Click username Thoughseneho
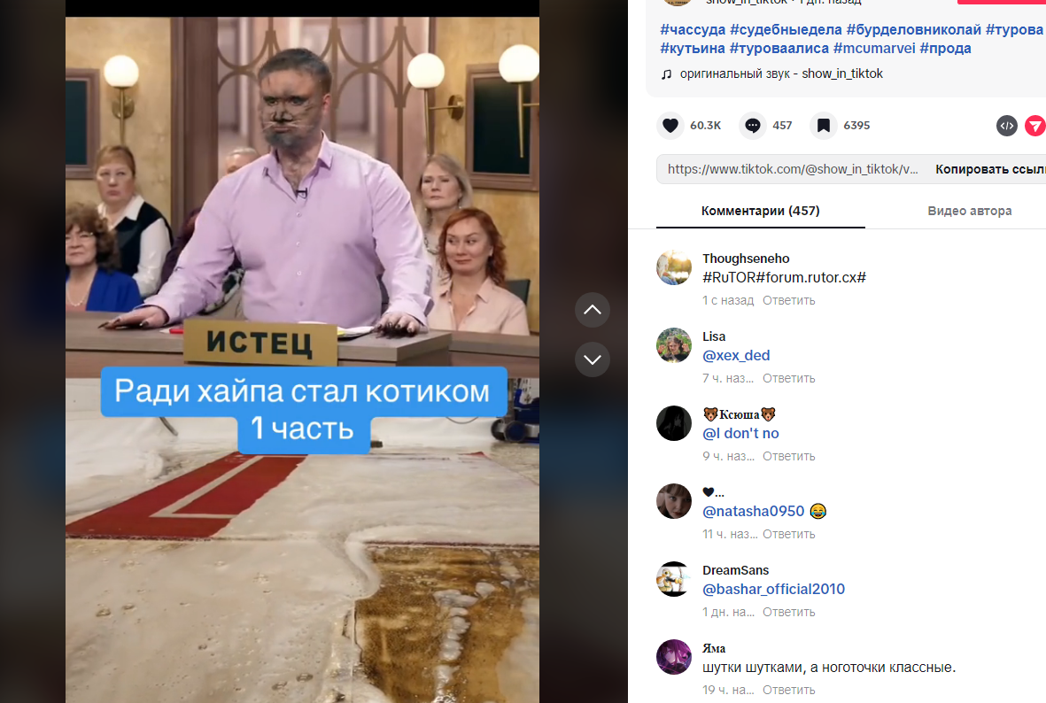1046x703 pixels. (746, 259)
